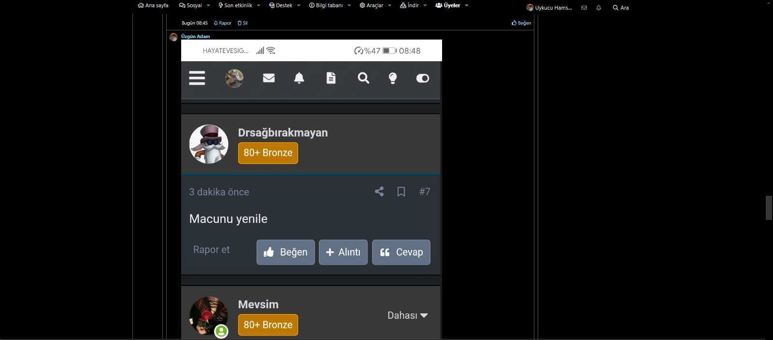The height and width of the screenshot is (340, 773).
Task: Click the Alıntı plus button
Action: coord(343,252)
